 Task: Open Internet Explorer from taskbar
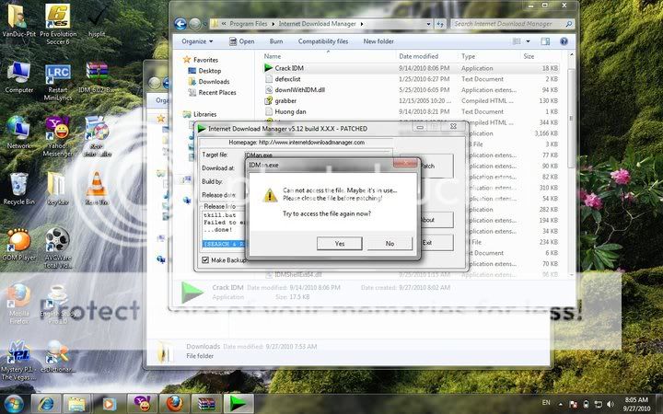pos(46,404)
